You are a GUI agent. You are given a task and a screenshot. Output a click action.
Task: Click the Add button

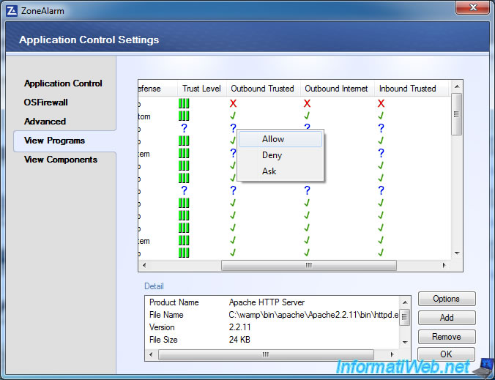[447, 318]
